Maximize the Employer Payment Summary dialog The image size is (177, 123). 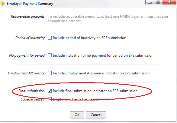pos(158,2)
